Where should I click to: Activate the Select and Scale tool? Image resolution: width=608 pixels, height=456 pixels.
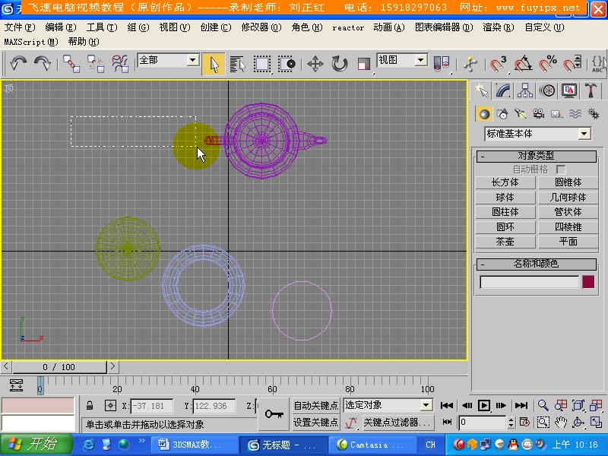(x=363, y=64)
